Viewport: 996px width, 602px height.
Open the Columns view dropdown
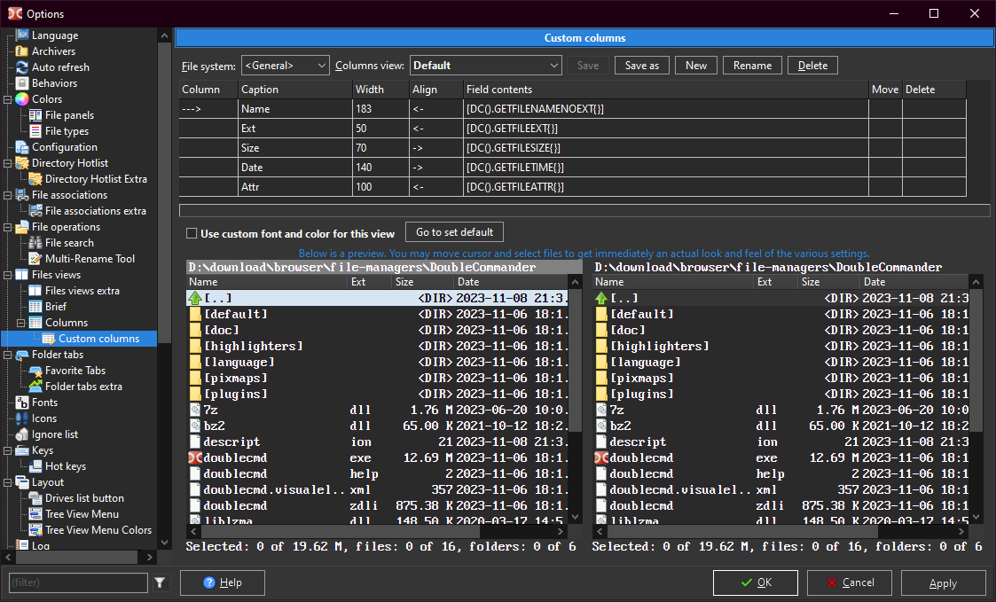coord(485,66)
